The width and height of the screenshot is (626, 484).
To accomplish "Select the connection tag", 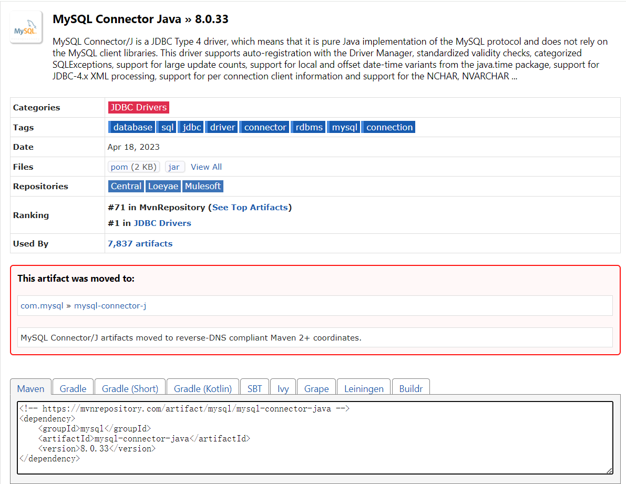I will point(388,127).
